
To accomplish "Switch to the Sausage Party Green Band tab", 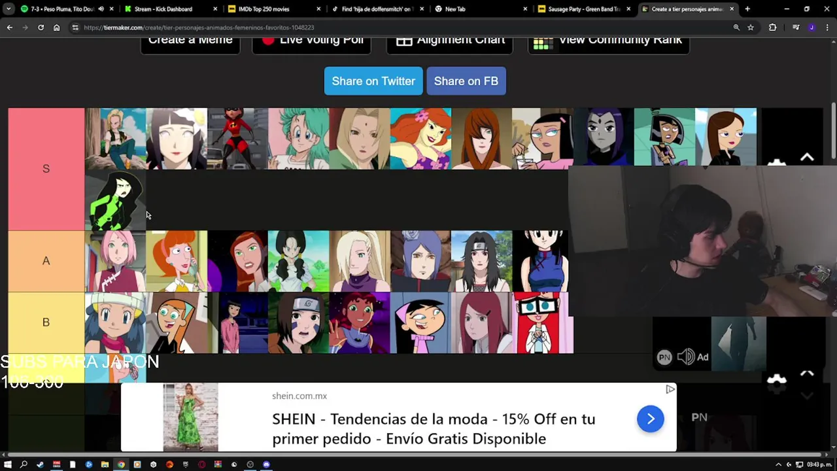I will coord(585,9).
